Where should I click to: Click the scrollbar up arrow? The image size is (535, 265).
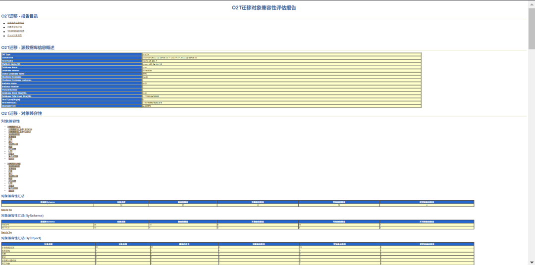(x=532, y=3)
